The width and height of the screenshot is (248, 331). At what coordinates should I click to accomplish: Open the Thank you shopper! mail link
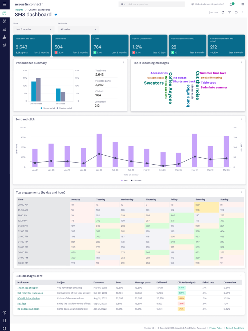coord(28,288)
